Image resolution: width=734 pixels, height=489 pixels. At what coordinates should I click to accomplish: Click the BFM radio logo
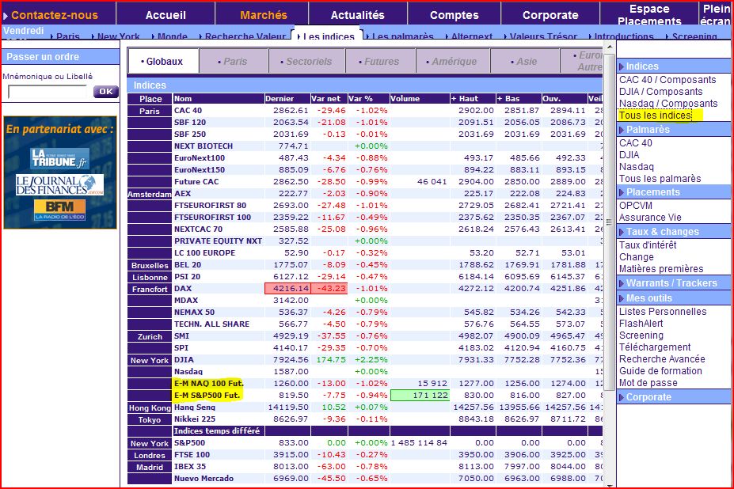(59, 210)
